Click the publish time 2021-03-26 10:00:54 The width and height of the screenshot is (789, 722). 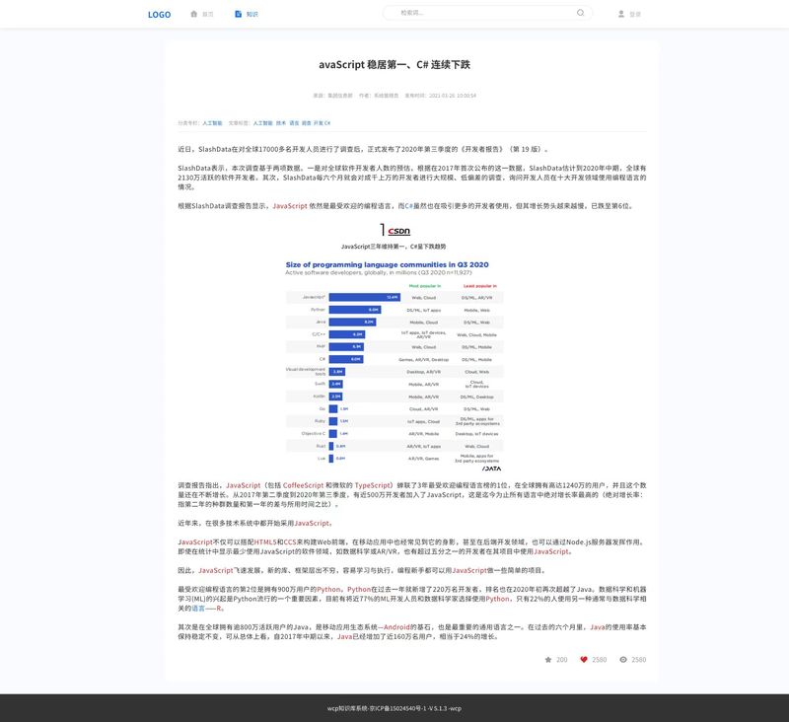(453, 96)
